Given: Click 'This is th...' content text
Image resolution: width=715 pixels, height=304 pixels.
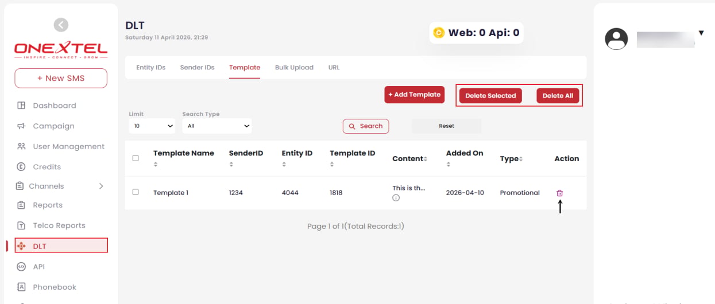Looking at the screenshot, I should click(409, 188).
